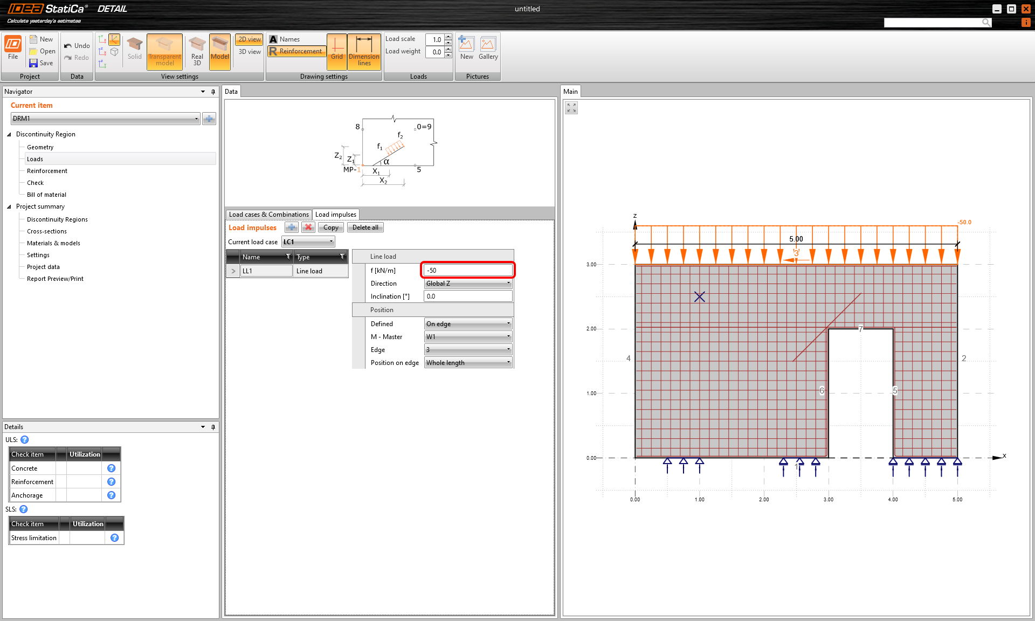
Task: Increase Load scale with up spinner arrow
Action: click(x=448, y=37)
